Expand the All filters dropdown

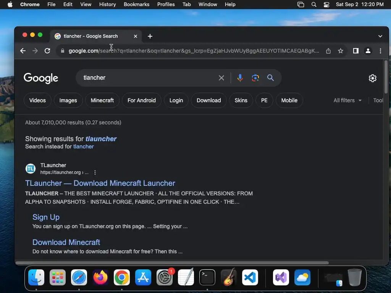[347, 100]
